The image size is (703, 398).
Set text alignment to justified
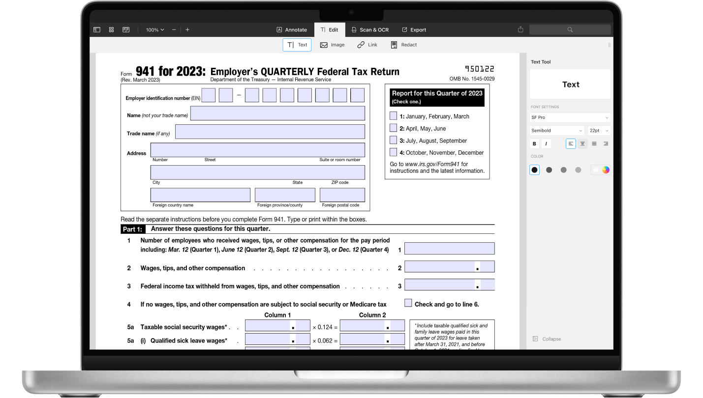[x=594, y=144]
